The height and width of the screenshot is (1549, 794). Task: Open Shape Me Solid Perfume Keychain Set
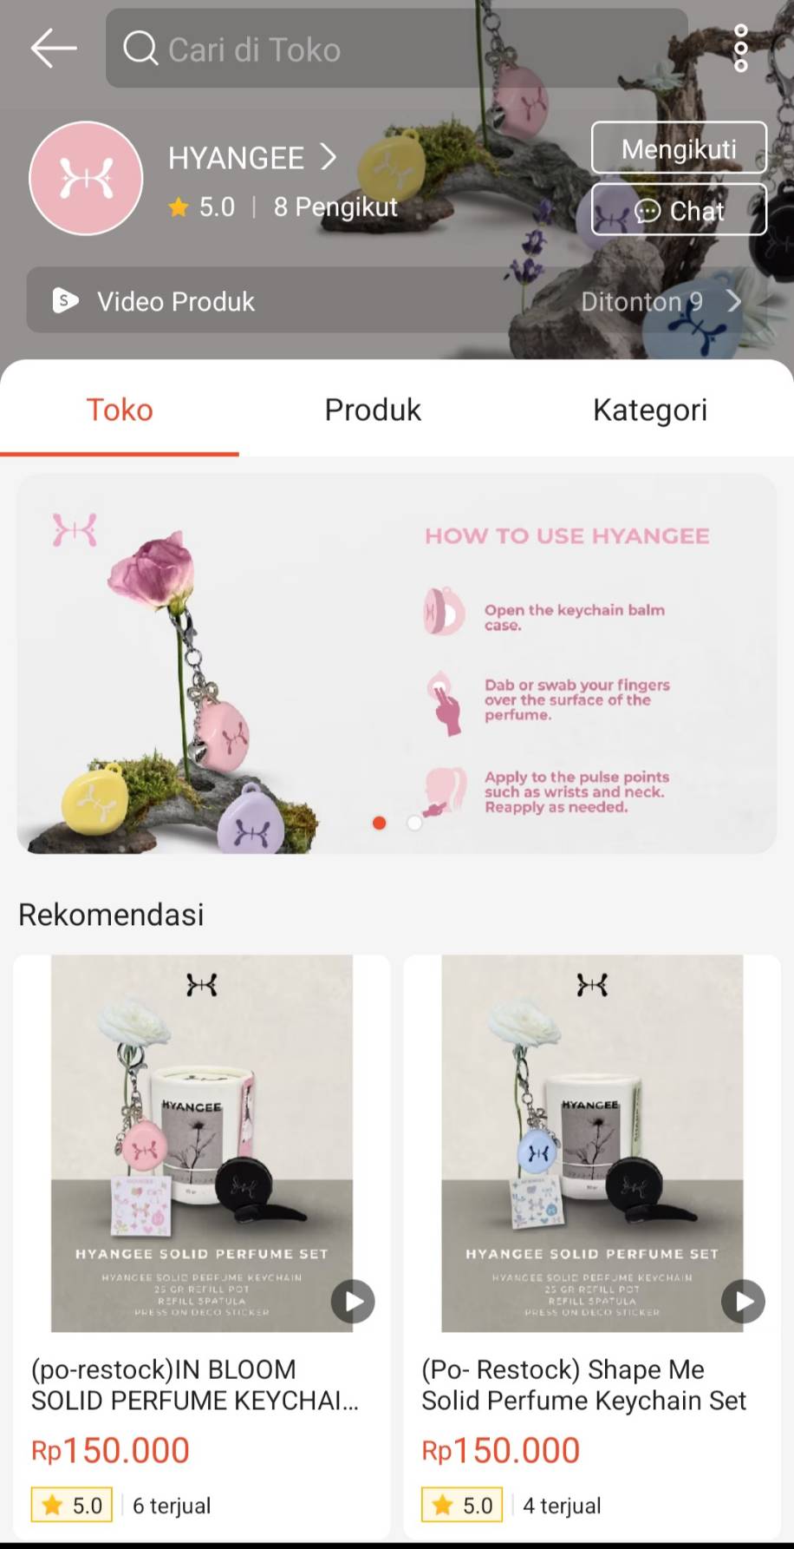[x=592, y=1247]
